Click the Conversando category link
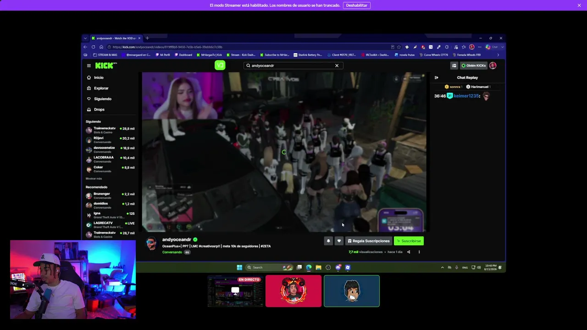Screen dimensions: 587x330 tap(172, 252)
